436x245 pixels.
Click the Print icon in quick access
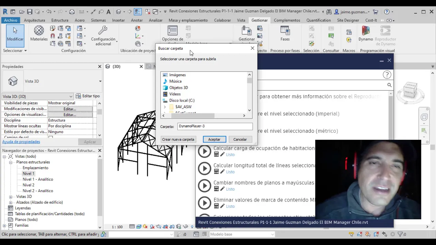pyautogui.click(x=72, y=12)
